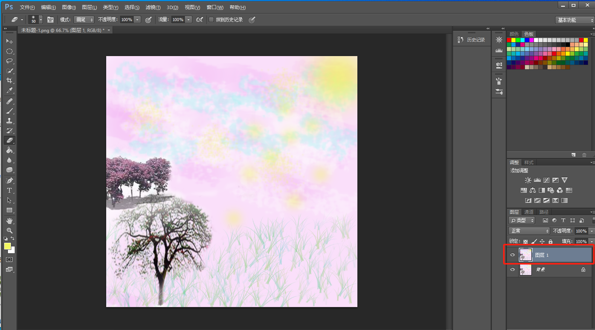Viewport: 595px width, 330px height.
Task: Open tool preset picker arrow
Action: pos(22,20)
